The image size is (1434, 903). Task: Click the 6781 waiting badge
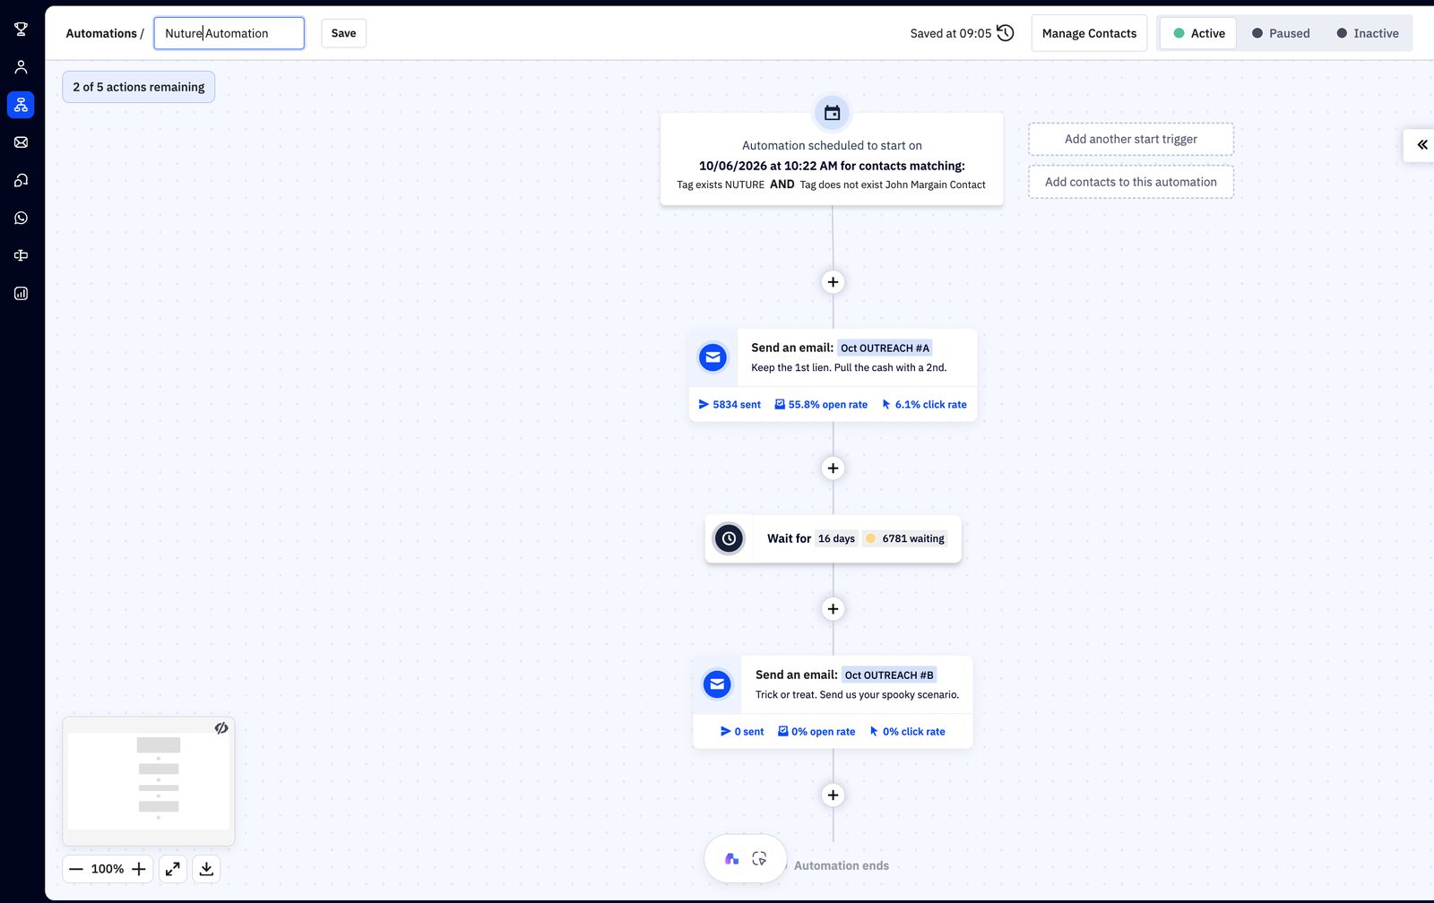click(905, 538)
